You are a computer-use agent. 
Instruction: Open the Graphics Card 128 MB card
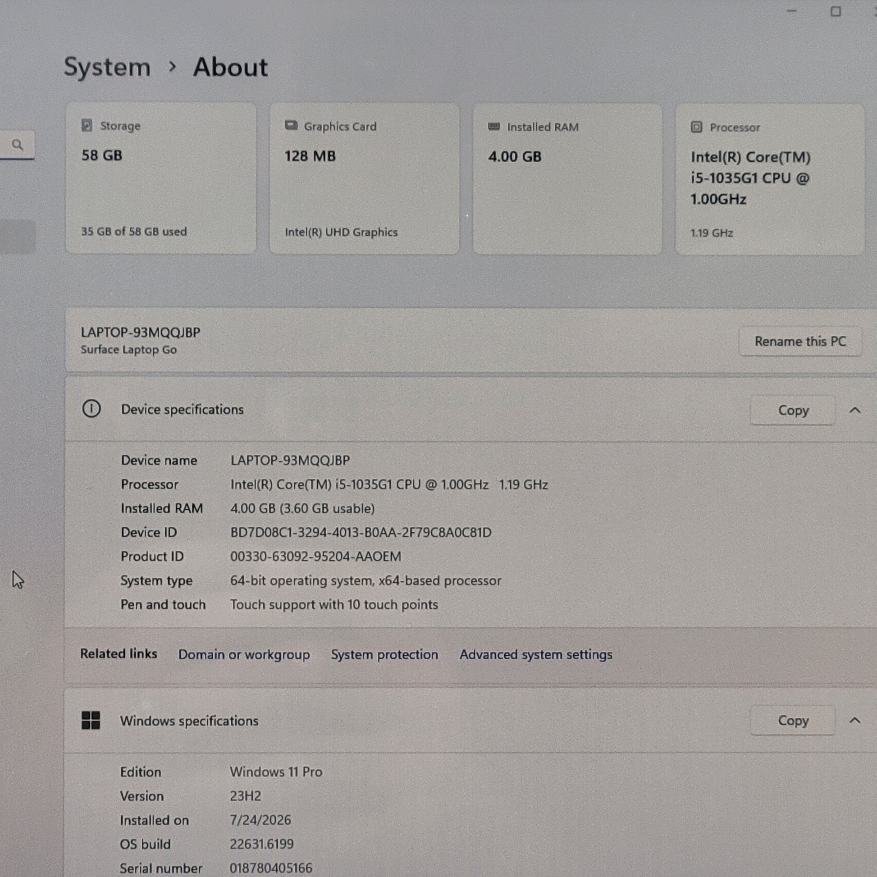point(365,178)
